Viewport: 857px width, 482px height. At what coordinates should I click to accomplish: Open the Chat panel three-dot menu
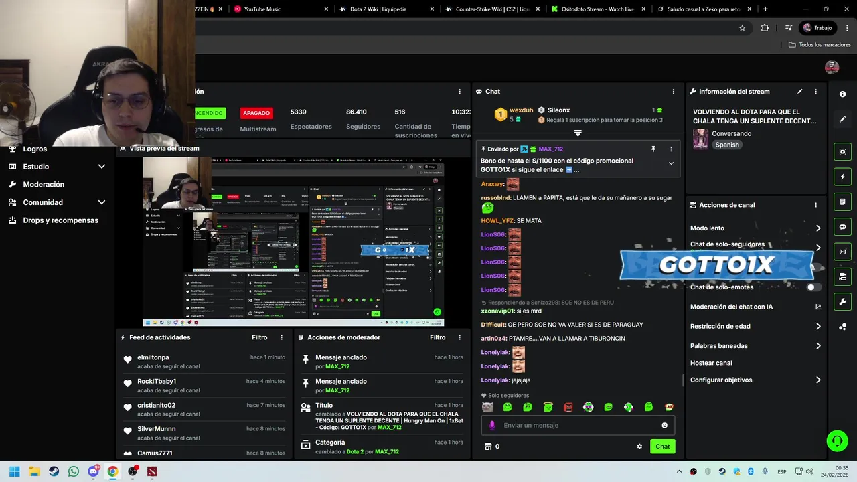(x=674, y=92)
